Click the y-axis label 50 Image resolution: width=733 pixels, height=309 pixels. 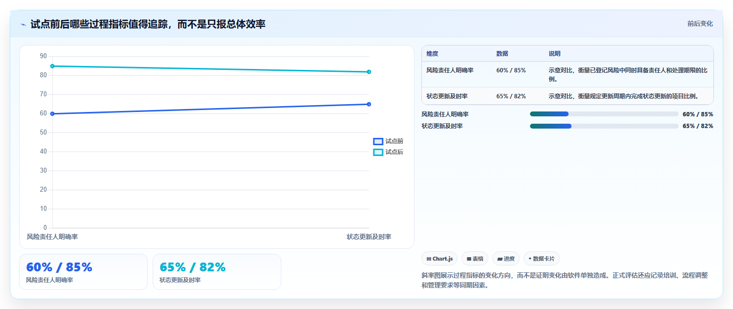click(x=44, y=132)
